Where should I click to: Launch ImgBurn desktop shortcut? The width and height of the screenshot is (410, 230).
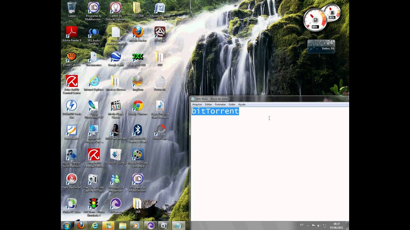click(138, 84)
